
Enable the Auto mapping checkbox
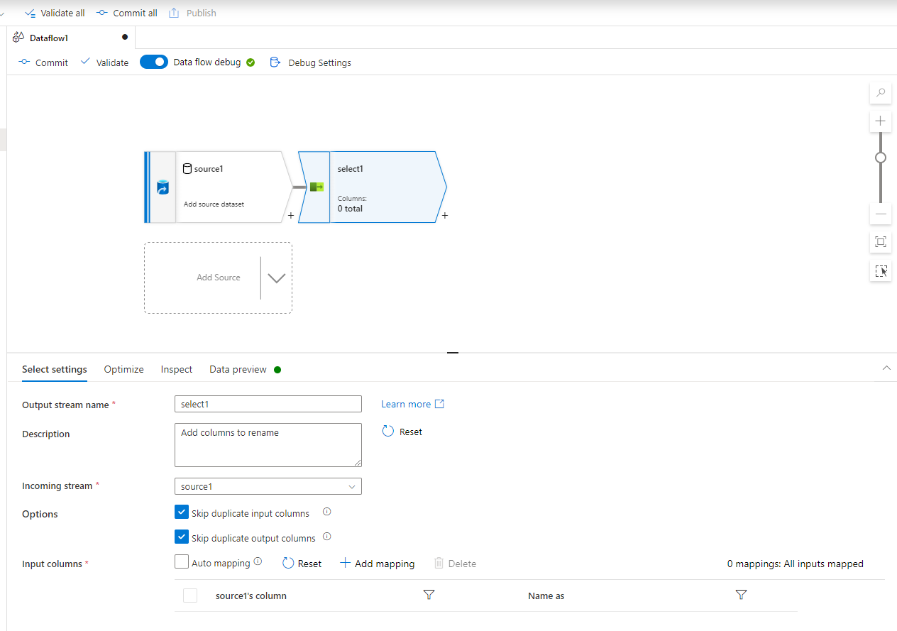click(182, 561)
